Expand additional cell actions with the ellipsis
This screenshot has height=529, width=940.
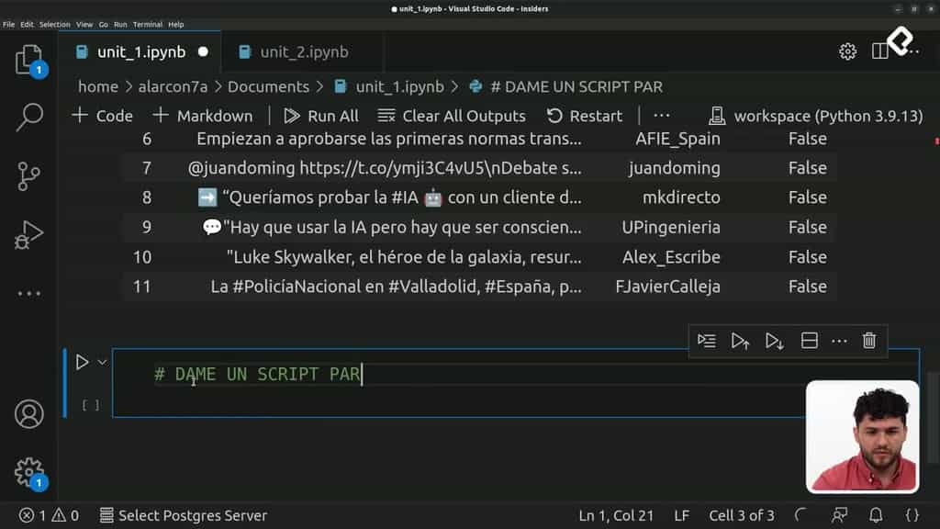(x=838, y=340)
